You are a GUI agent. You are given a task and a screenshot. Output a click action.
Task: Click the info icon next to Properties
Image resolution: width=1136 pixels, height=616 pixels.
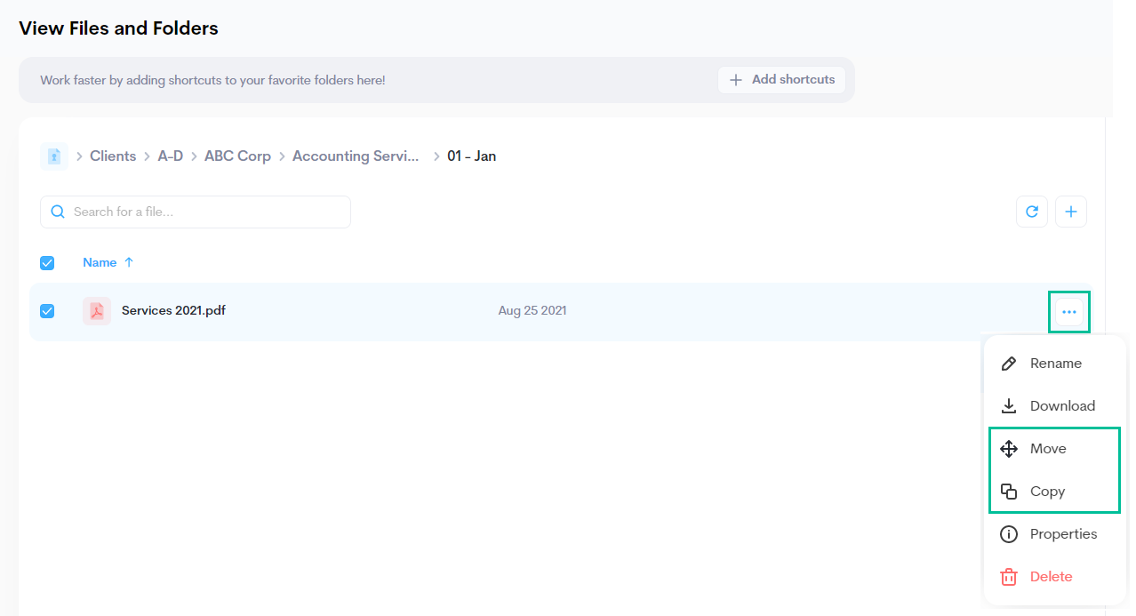click(1009, 534)
